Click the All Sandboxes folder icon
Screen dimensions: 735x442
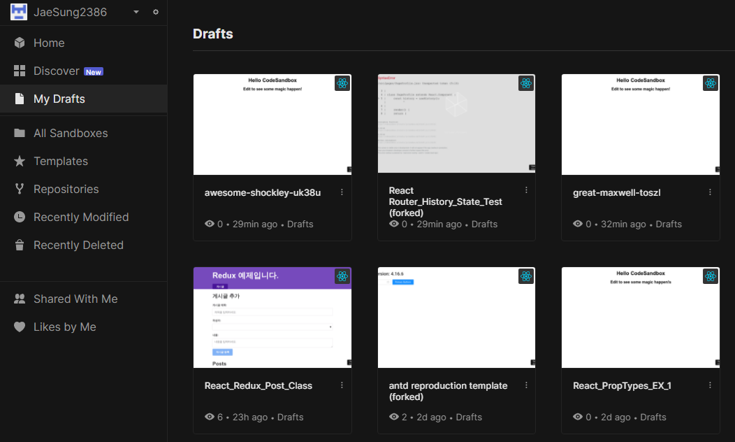pos(20,133)
